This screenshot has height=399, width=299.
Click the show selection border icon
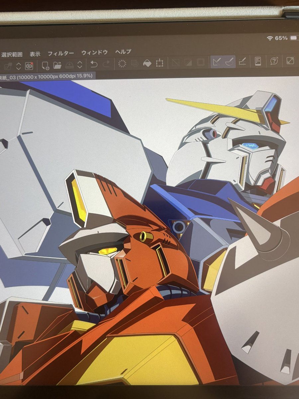point(201,62)
